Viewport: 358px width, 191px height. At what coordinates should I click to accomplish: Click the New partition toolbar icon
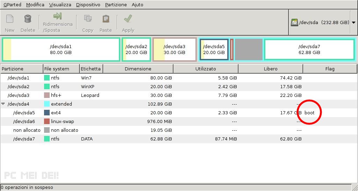tap(9, 19)
